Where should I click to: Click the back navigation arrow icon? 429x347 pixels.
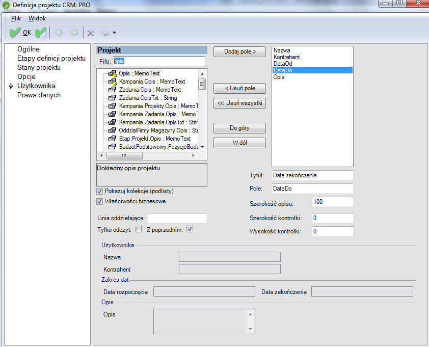59,33
